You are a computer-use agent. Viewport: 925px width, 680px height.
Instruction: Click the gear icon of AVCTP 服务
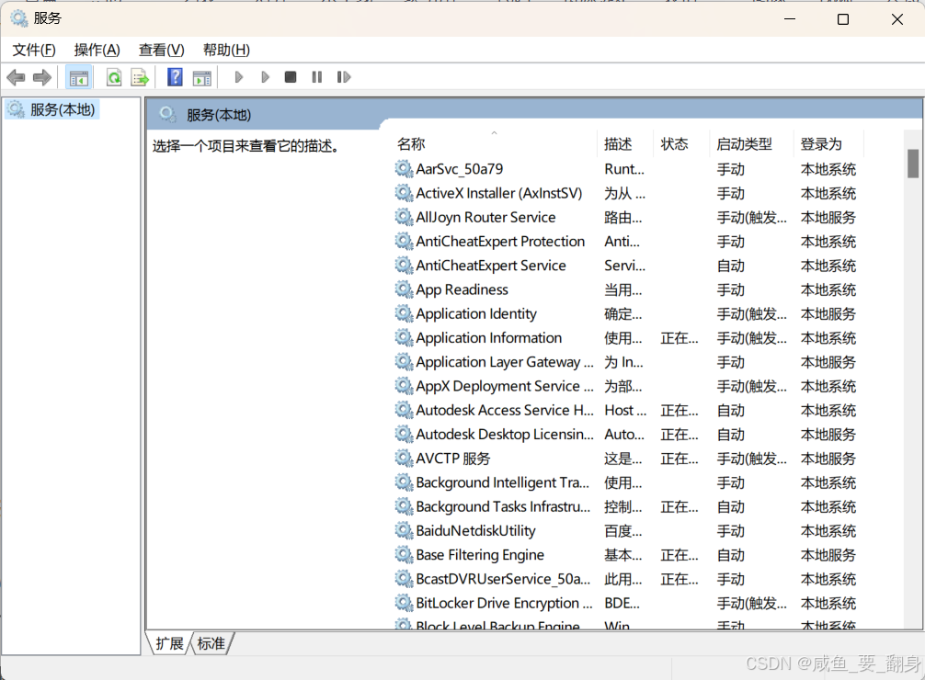pyautogui.click(x=404, y=459)
